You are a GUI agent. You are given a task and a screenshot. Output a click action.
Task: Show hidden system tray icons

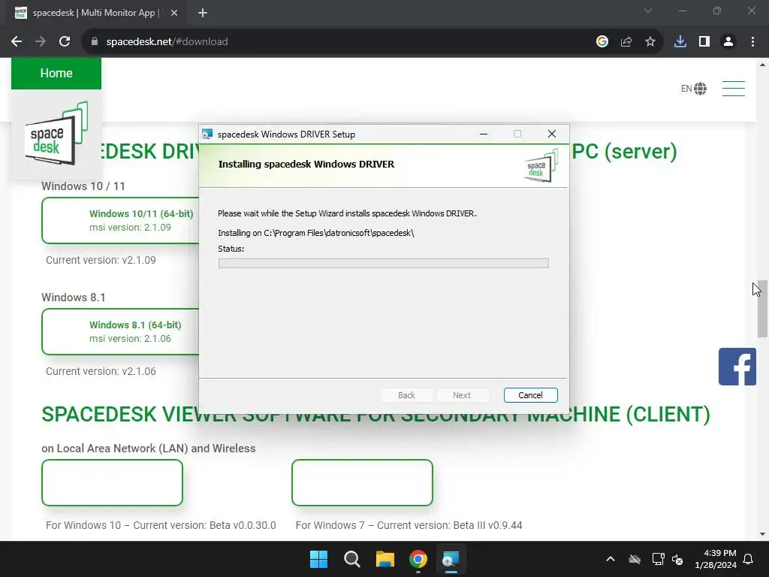[611, 559]
